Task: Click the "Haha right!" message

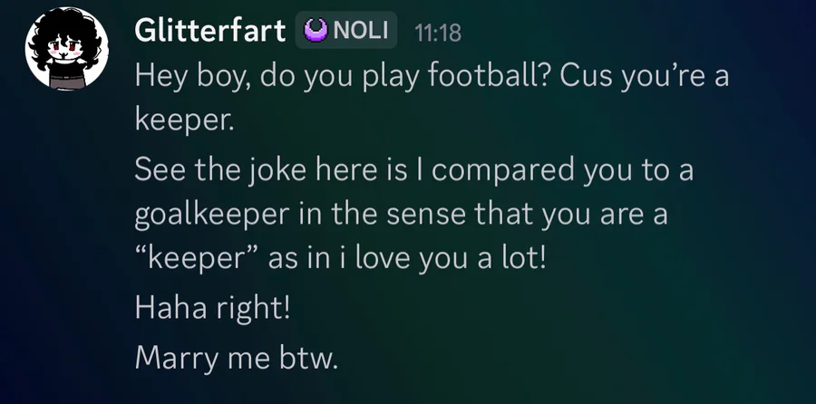Action: click(212, 309)
